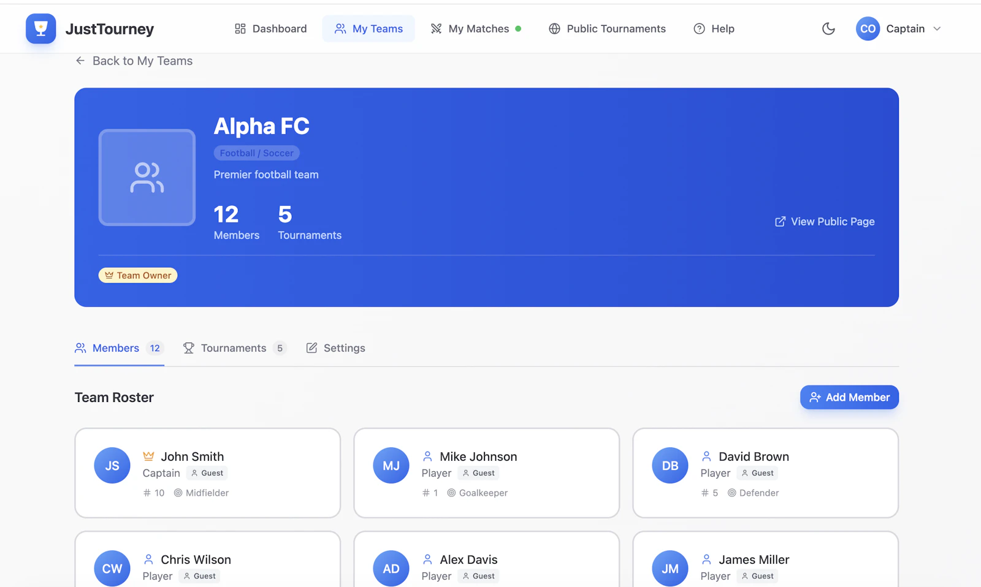Click the Football / Soccer tag
The width and height of the screenshot is (981, 587).
256,153
